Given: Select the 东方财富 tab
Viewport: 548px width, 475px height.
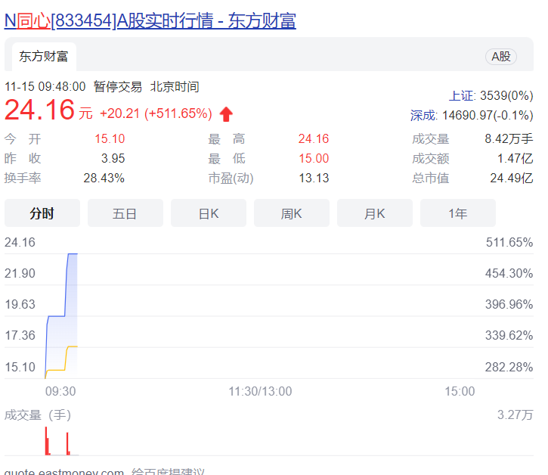Looking at the screenshot, I should (44, 57).
